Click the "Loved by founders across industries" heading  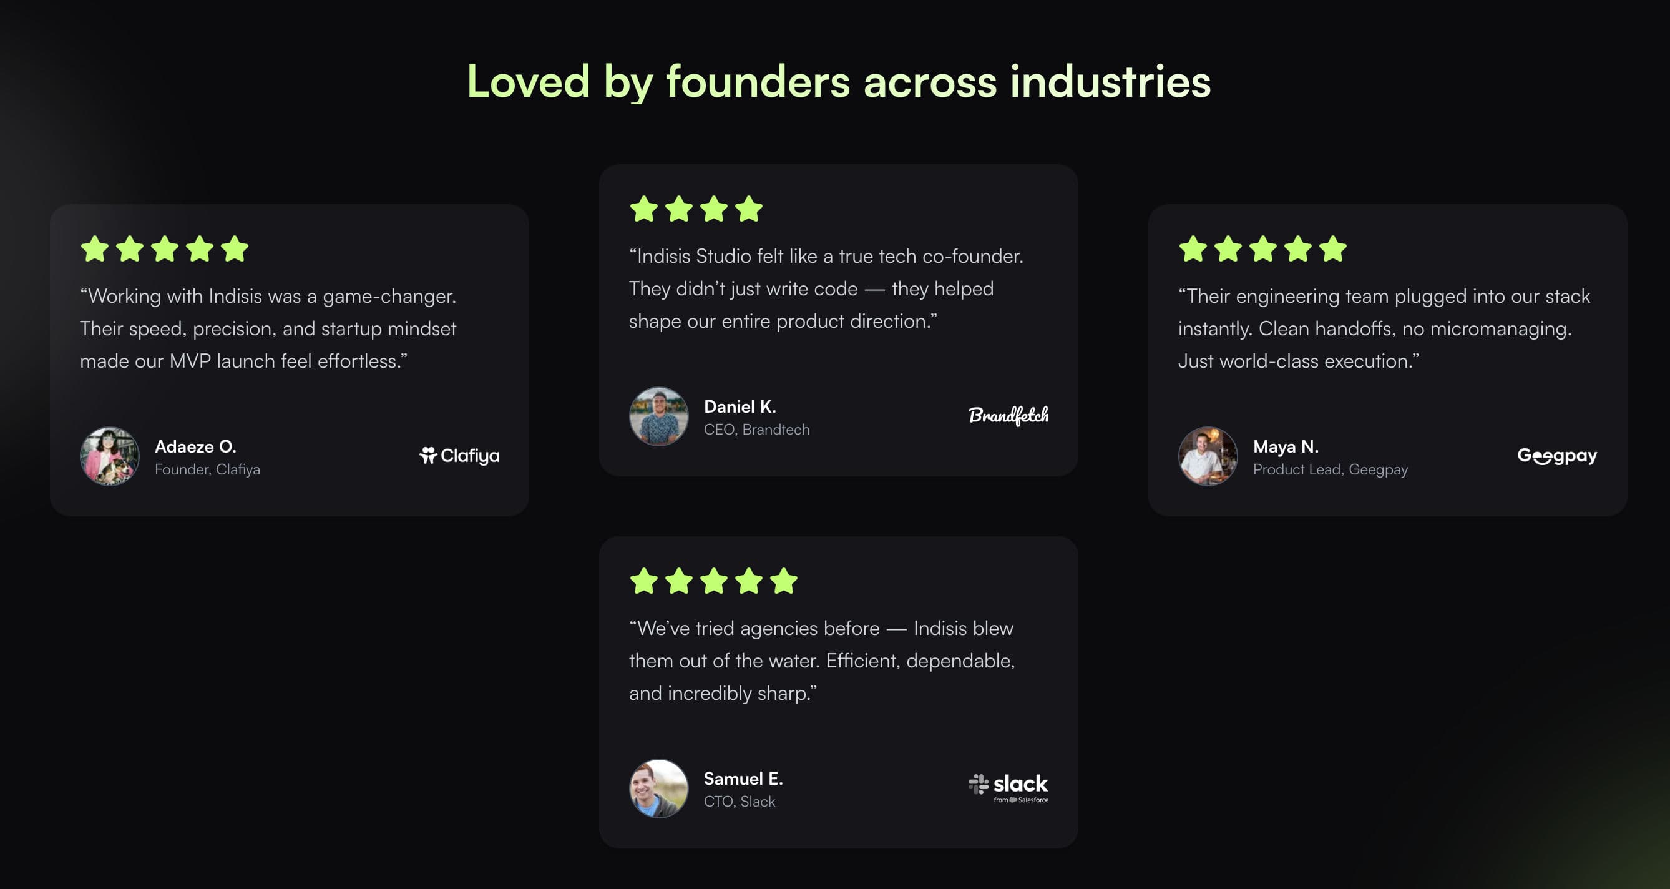838,82
